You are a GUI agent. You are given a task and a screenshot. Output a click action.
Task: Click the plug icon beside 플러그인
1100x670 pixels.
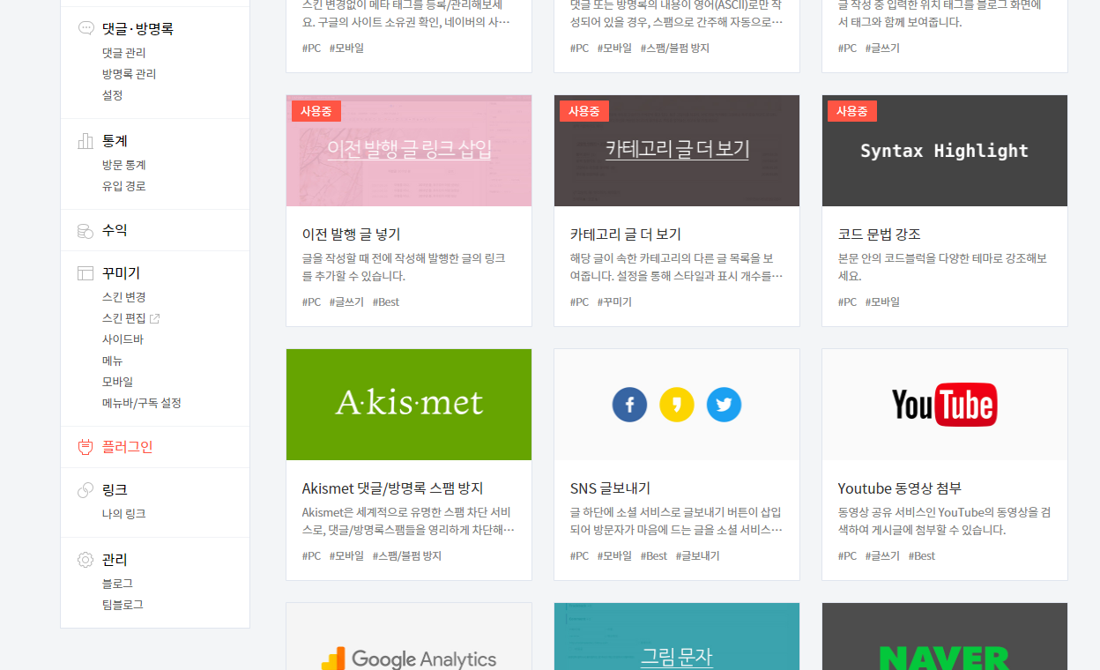click(x=85, y=447)
